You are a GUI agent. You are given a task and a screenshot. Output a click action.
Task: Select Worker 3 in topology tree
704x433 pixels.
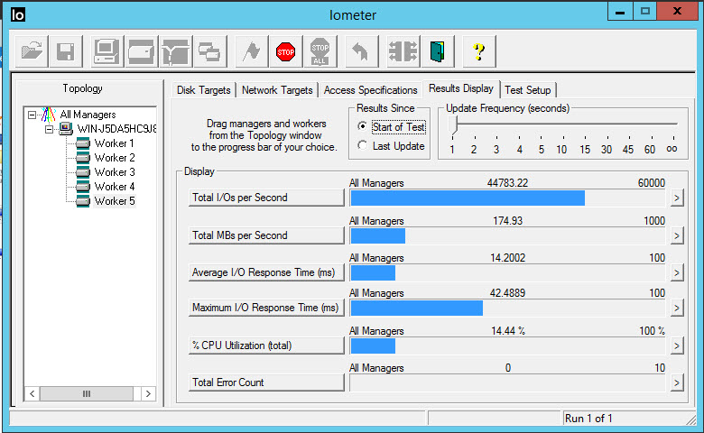114,172
